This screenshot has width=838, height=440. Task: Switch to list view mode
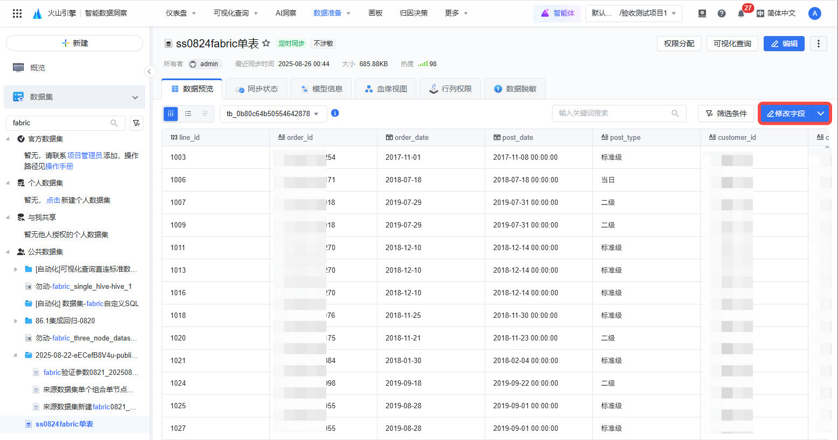188,113
